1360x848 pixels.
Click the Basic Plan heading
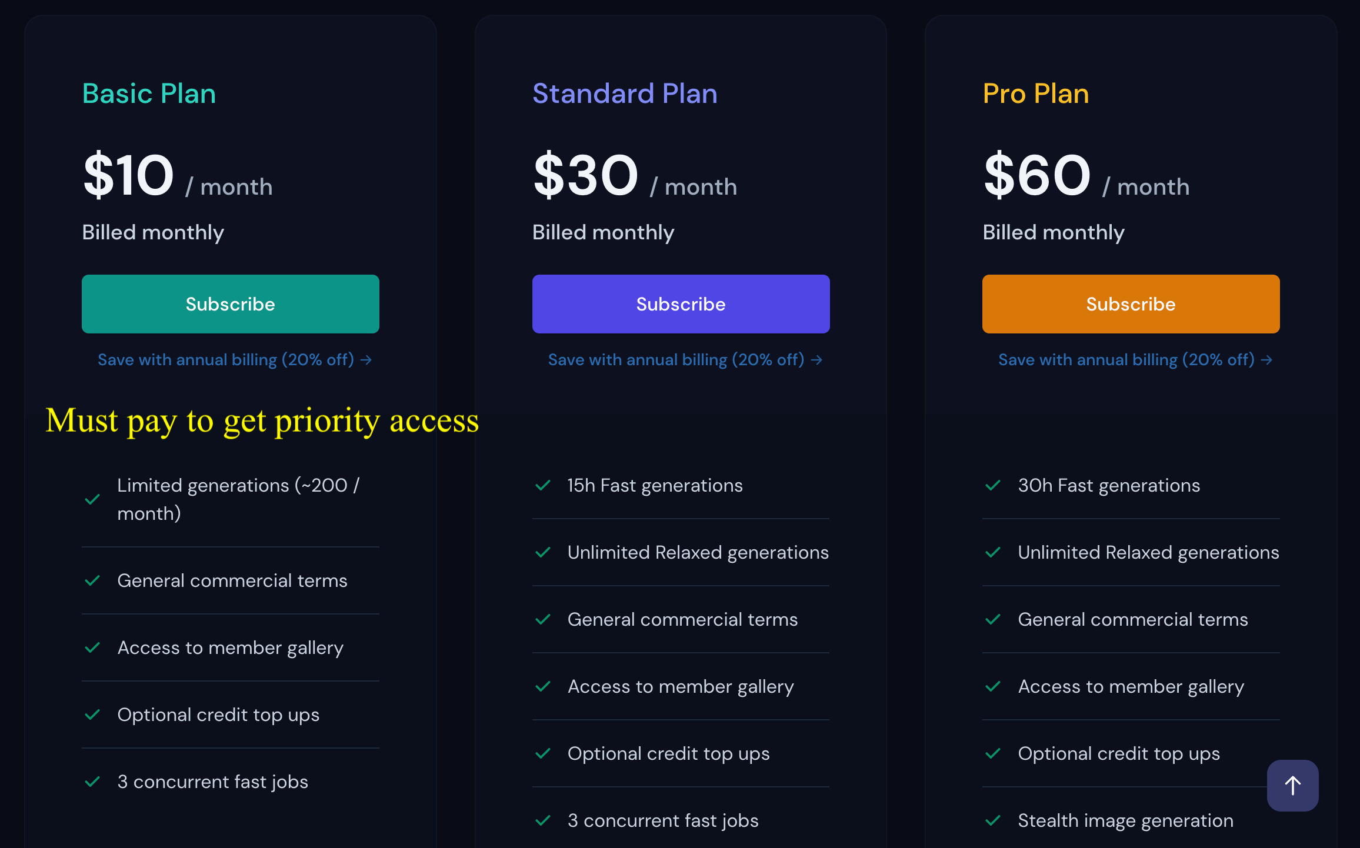149,94
